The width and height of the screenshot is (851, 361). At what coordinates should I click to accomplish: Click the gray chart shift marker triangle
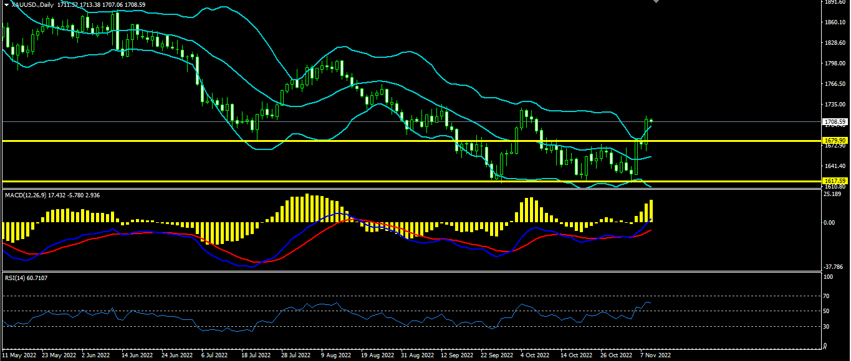(x=655, y=2)
